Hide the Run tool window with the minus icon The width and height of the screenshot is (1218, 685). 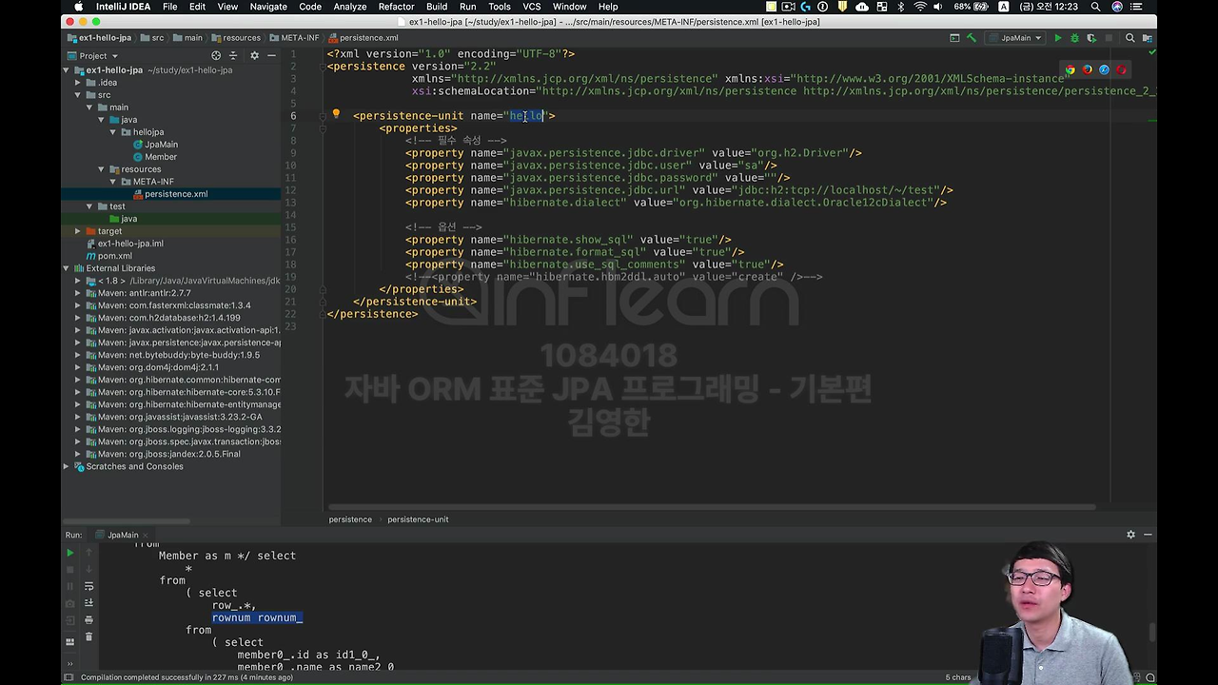point(1148,535)
